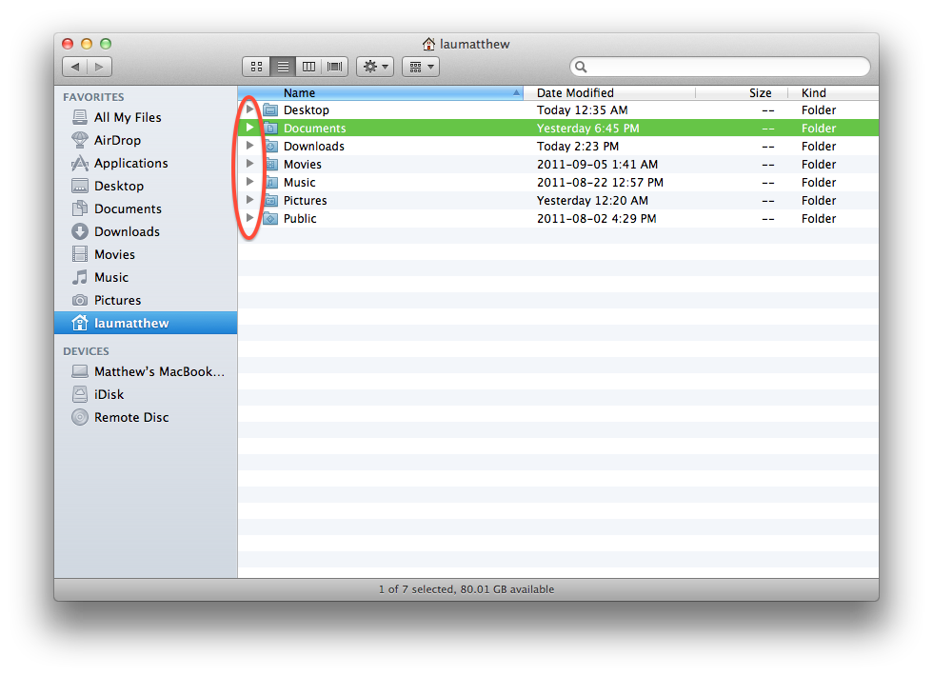Switch to column view in toolbar
The image size is (933, 676).
coord(308,67)
